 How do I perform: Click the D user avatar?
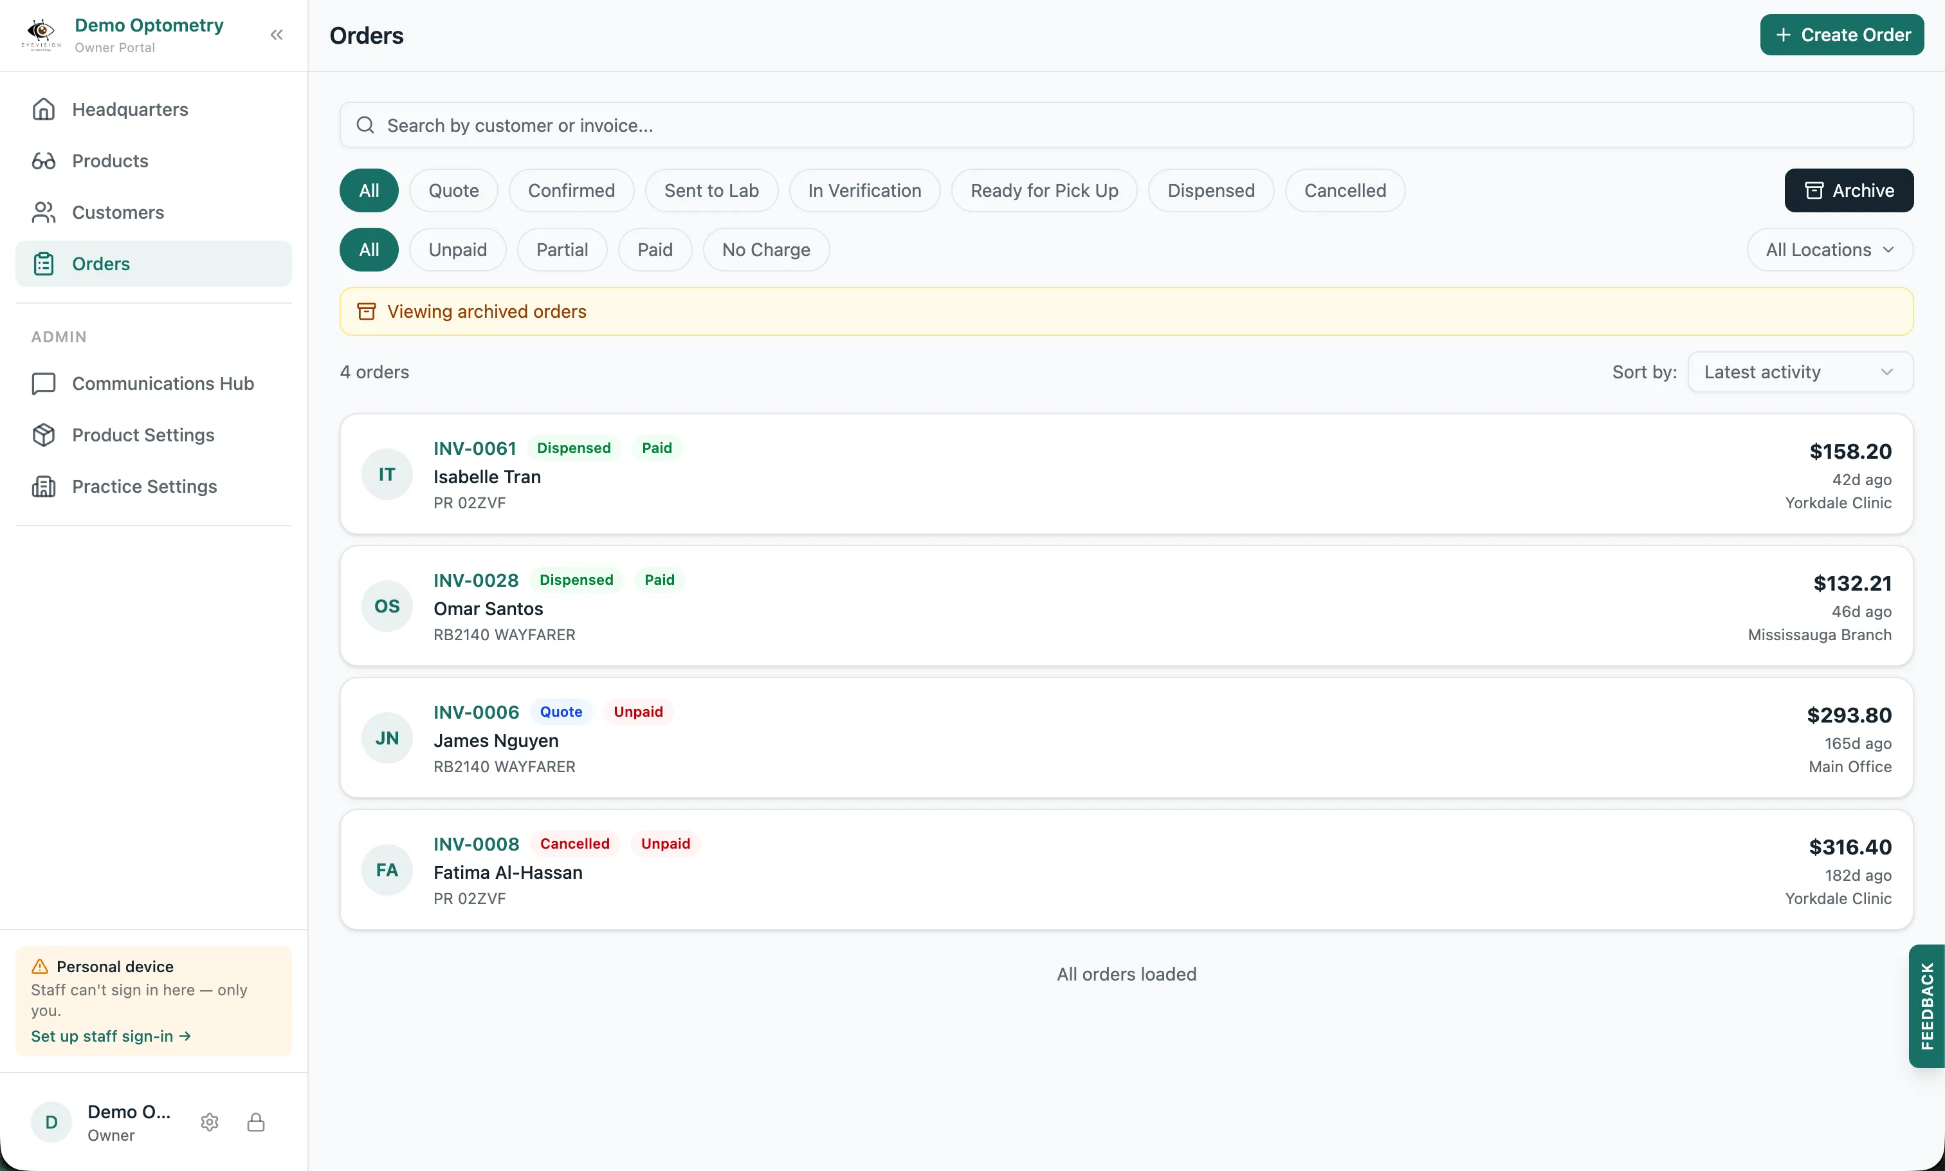(51, 1122)
